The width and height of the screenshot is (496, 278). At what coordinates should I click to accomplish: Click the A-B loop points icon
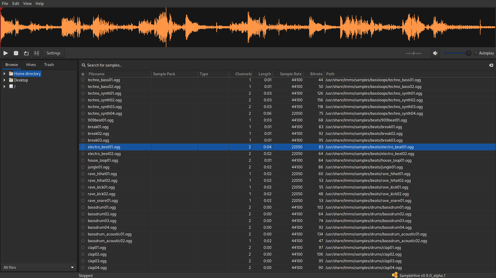tap(36, 53)
